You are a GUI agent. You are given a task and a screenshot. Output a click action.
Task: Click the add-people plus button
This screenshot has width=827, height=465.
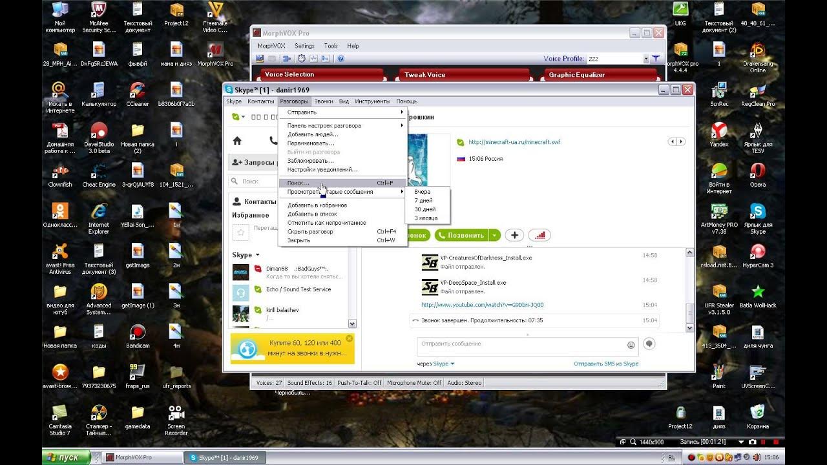pos(514,235)
